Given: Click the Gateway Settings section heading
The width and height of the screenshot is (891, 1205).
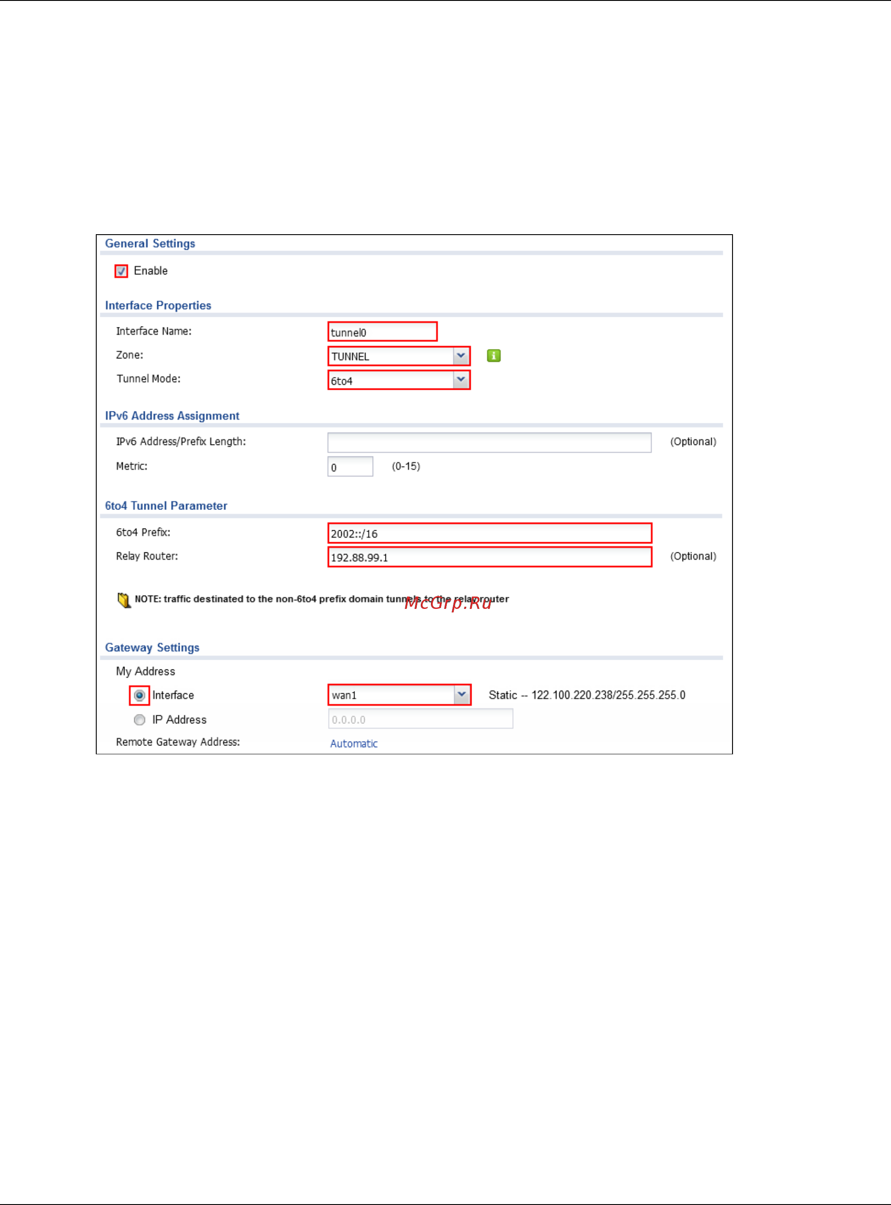Looking at the screenshot, I should (x=152, y=647).
